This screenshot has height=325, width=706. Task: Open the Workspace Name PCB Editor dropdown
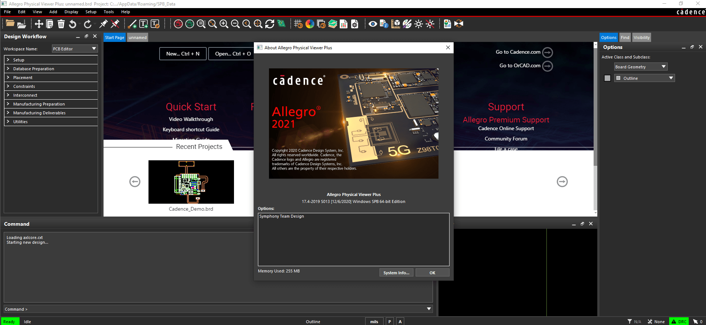click(x=74, y=49)
